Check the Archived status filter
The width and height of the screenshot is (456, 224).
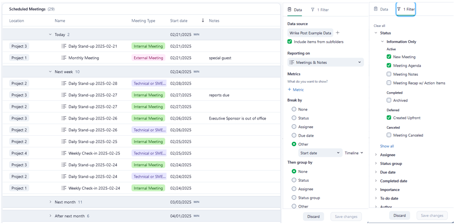tap(389, 100)
